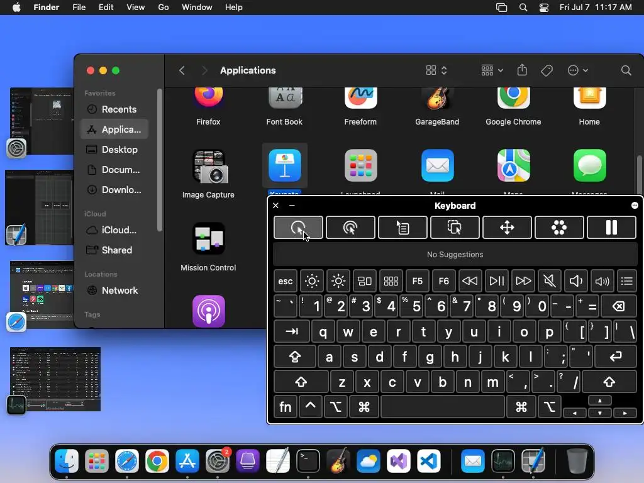
Task: Open the View menu
Action: 136,8
